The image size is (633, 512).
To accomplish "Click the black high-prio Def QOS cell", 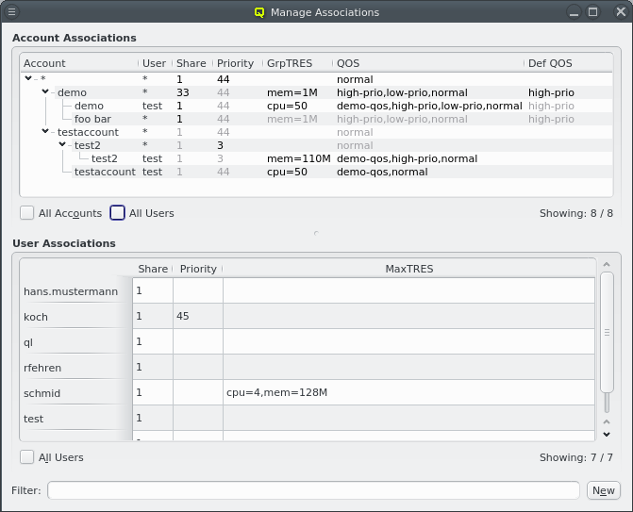I will click(x=551, y=92).
